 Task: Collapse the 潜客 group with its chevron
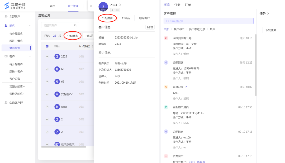(x=30, y=25)
